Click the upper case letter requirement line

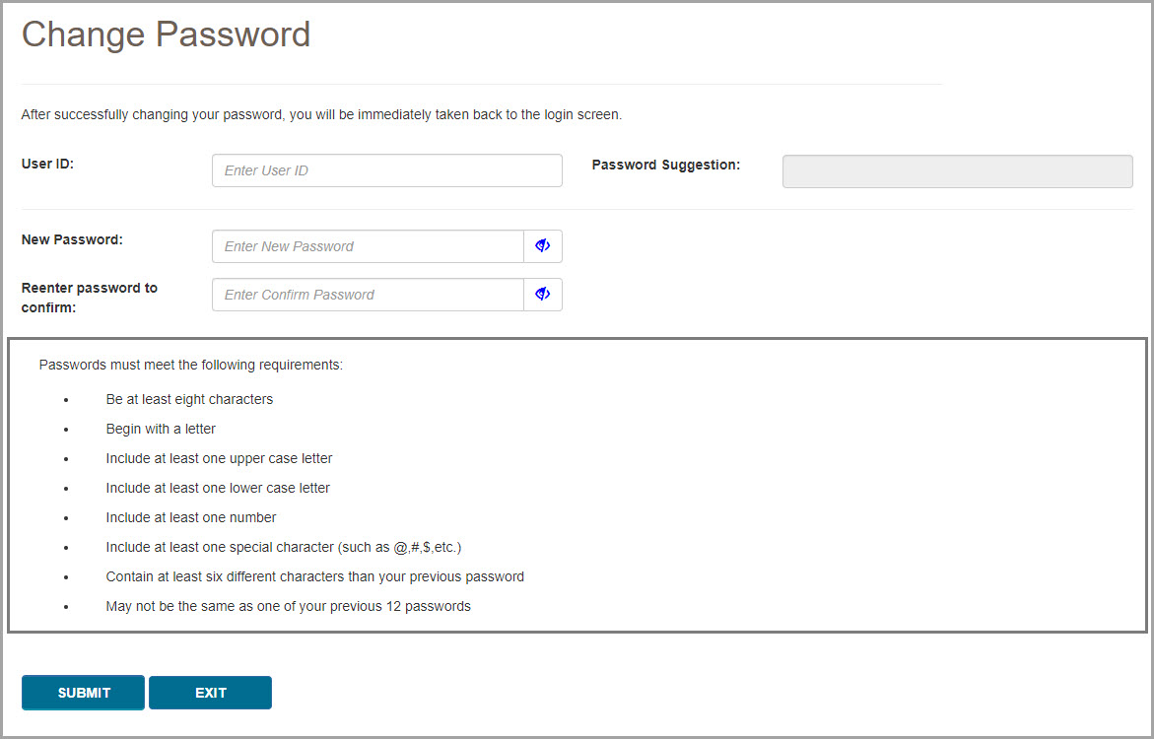click(x=219, y=458)
